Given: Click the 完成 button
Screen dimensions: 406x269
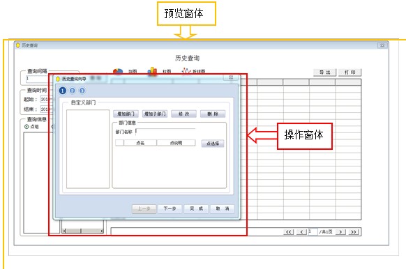Looking at the screenshot, I should point(196,209).
